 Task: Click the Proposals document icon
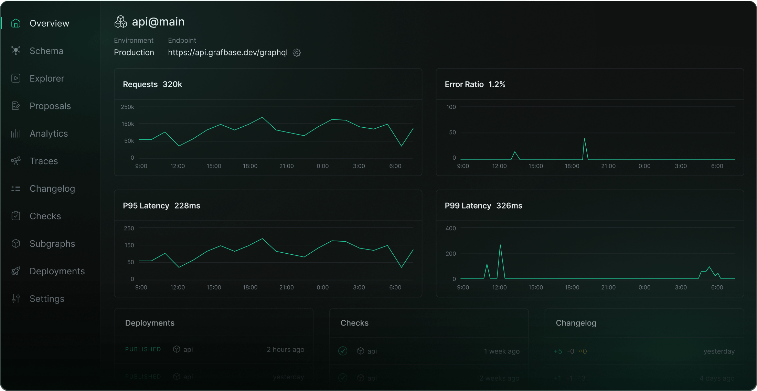point(16,106)
